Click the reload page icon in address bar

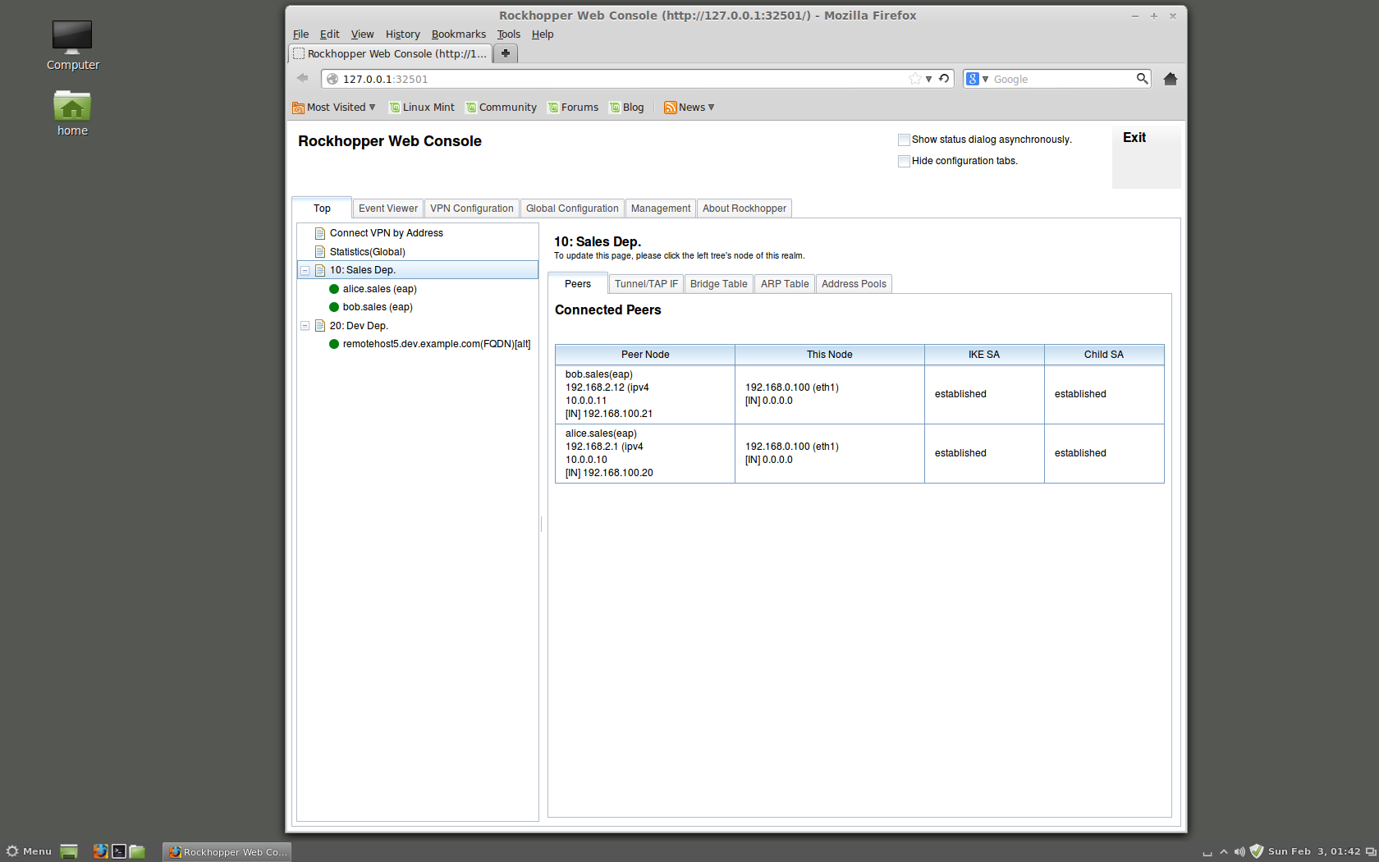944,79
